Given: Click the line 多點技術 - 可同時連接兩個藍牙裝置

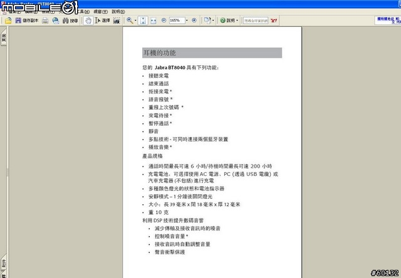Looking at the screenshot, I should click(188, 139).
